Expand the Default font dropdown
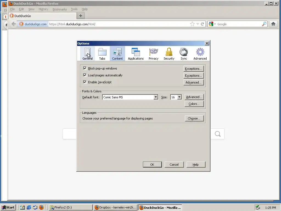 click(x=156, y=97)
